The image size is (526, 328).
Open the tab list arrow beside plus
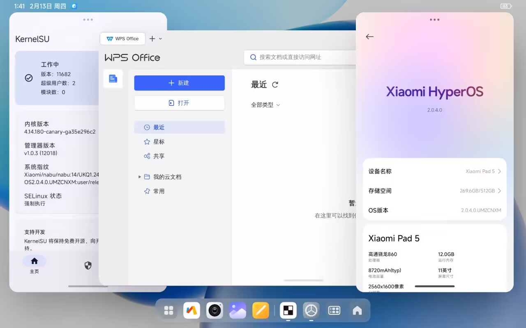pyautogui.click(x=160, y=39)
